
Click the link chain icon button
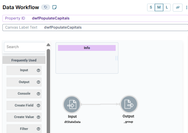[178, 7]
